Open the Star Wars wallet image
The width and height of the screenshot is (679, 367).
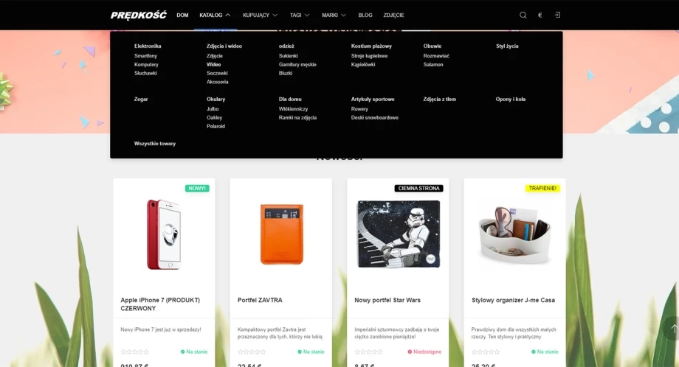[x=398, y=234]
